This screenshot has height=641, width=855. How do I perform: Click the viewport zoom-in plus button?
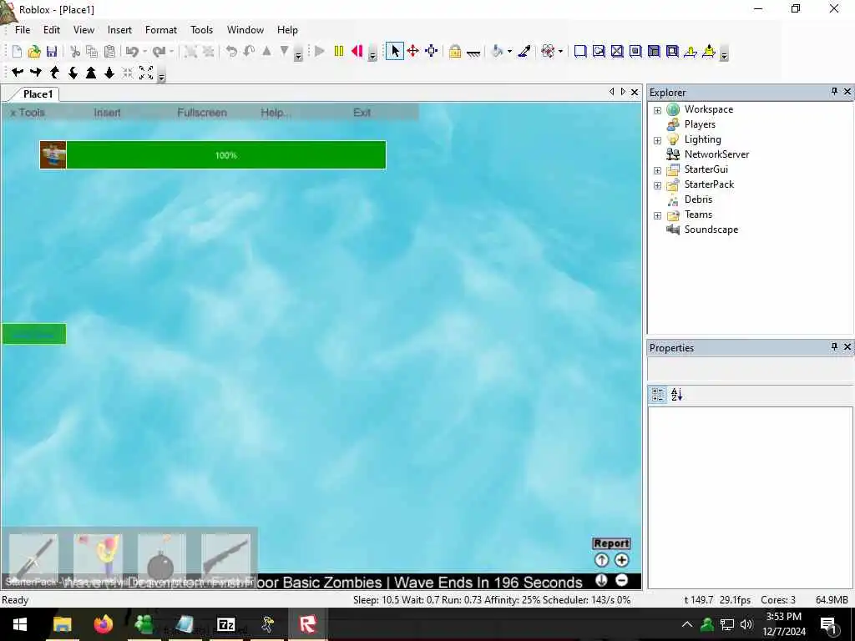(x=621, y=560)
